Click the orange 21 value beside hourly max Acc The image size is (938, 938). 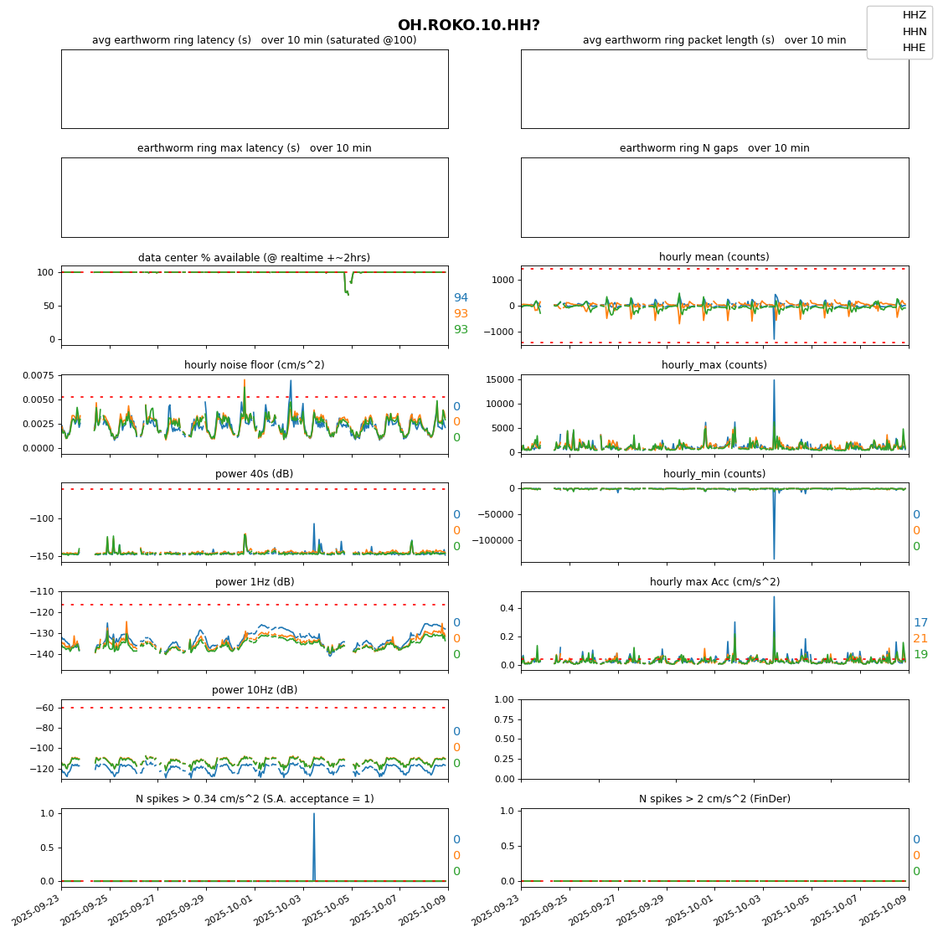pyautogui.click(x=920, y=639)
